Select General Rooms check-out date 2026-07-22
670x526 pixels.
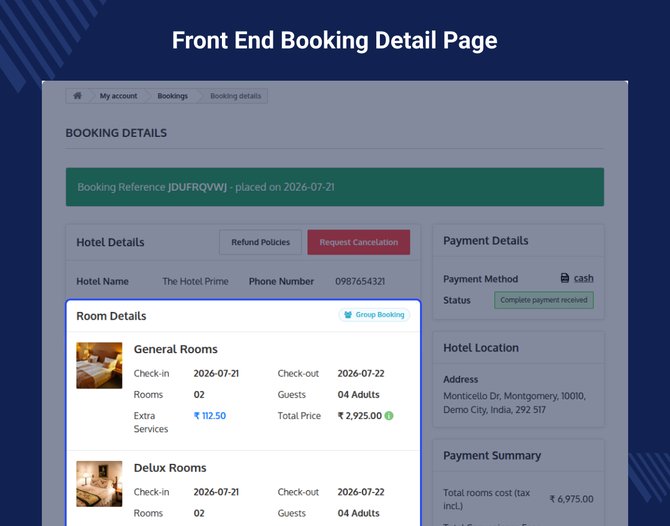point(361,374)
